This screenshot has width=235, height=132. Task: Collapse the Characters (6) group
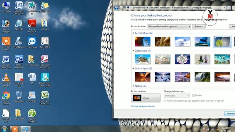click(133, 51)
